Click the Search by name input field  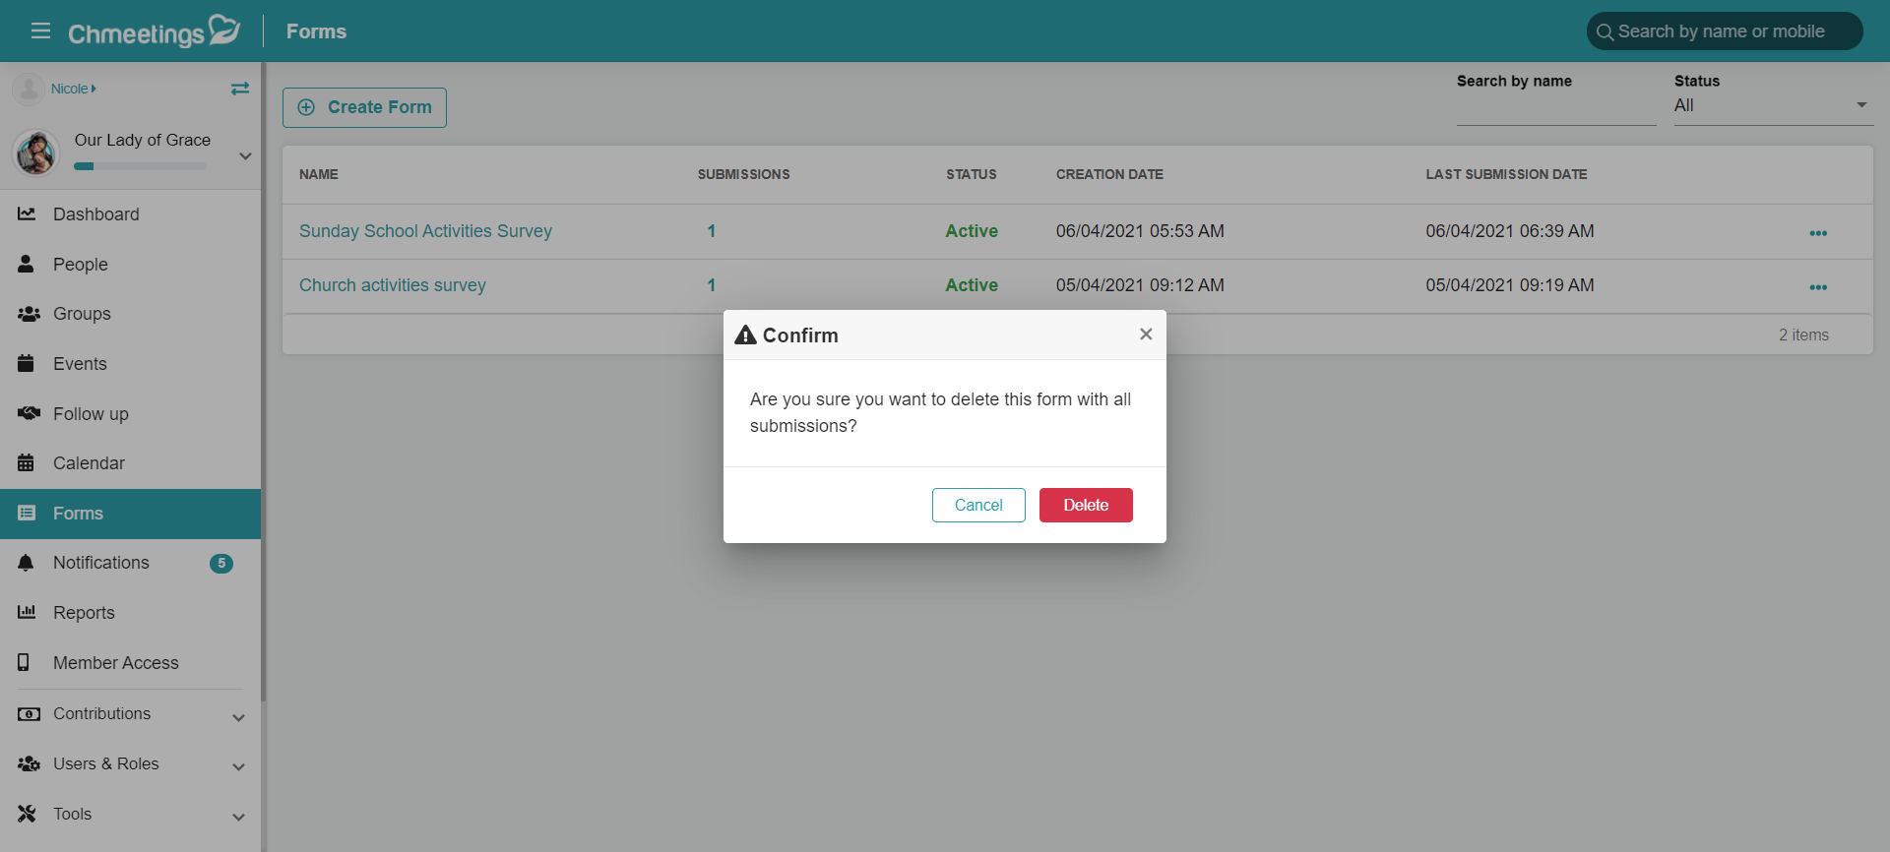coord(1556,108)
